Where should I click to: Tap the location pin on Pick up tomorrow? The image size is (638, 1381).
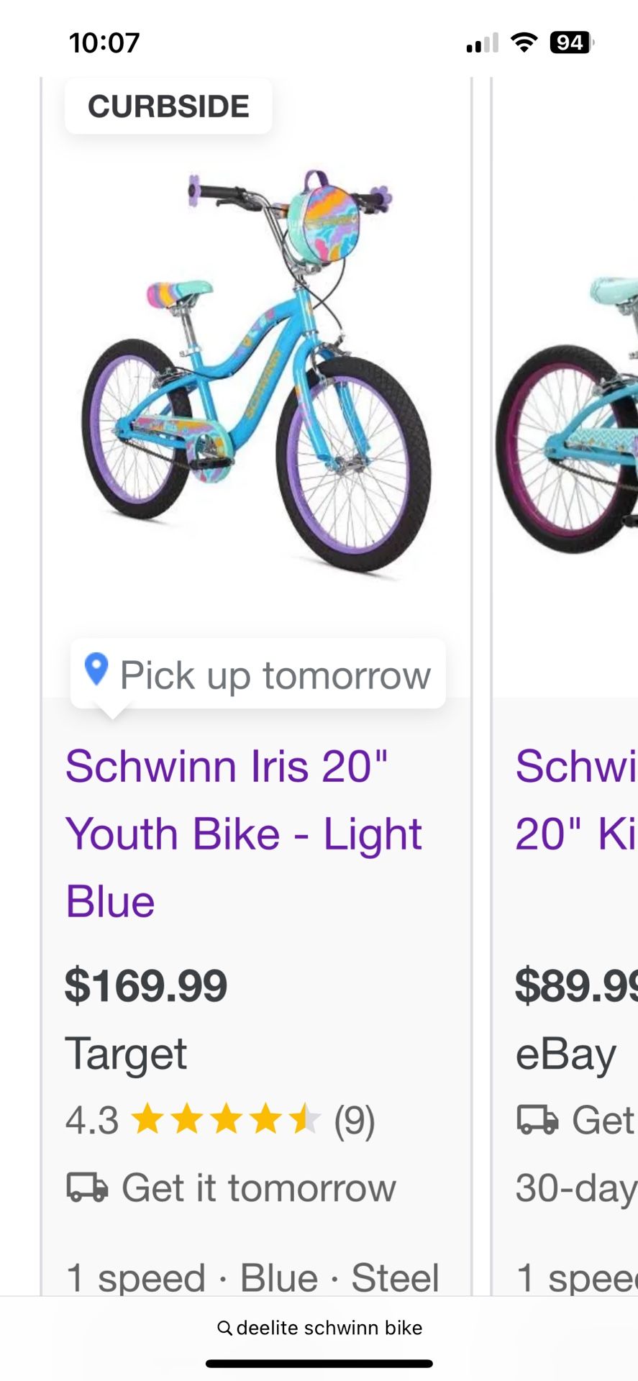(x=96, y=673)
